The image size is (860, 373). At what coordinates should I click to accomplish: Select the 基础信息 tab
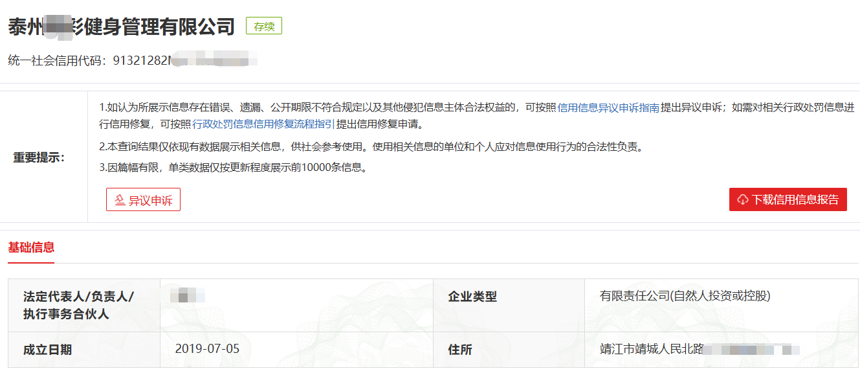pos(31,247)
